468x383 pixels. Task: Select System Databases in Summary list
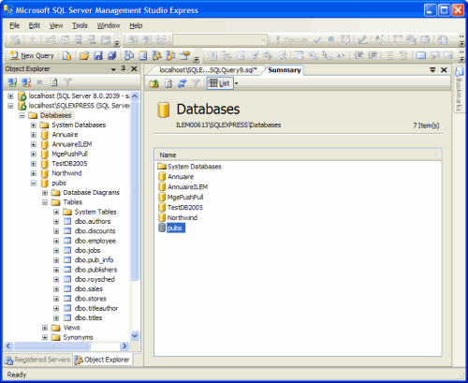[x=194, y=167]
